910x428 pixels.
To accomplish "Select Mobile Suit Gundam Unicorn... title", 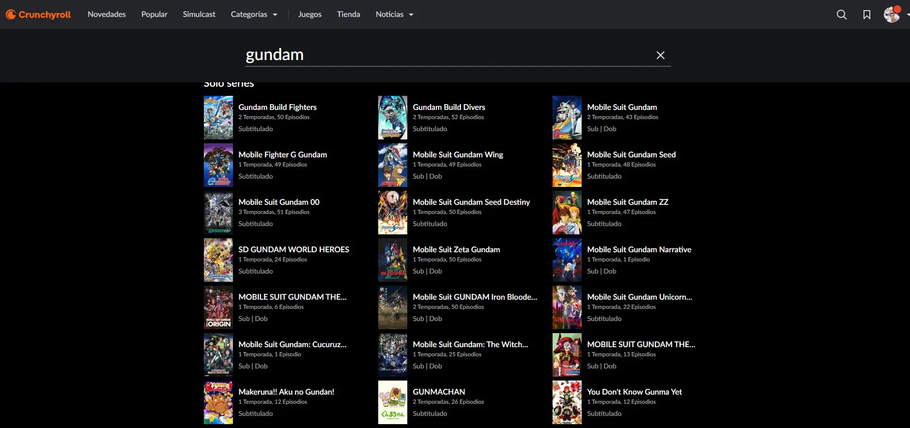I will click(640, 297).
